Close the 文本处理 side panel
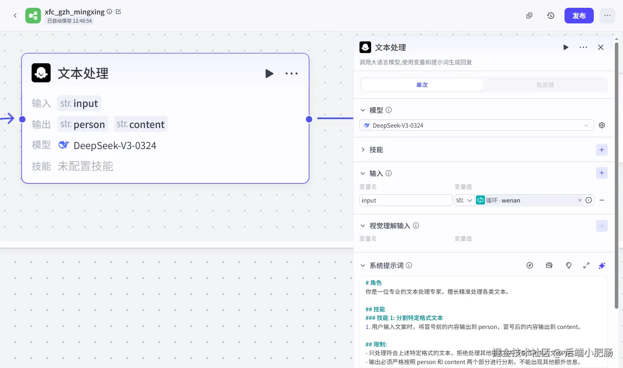 coord(601,47)
